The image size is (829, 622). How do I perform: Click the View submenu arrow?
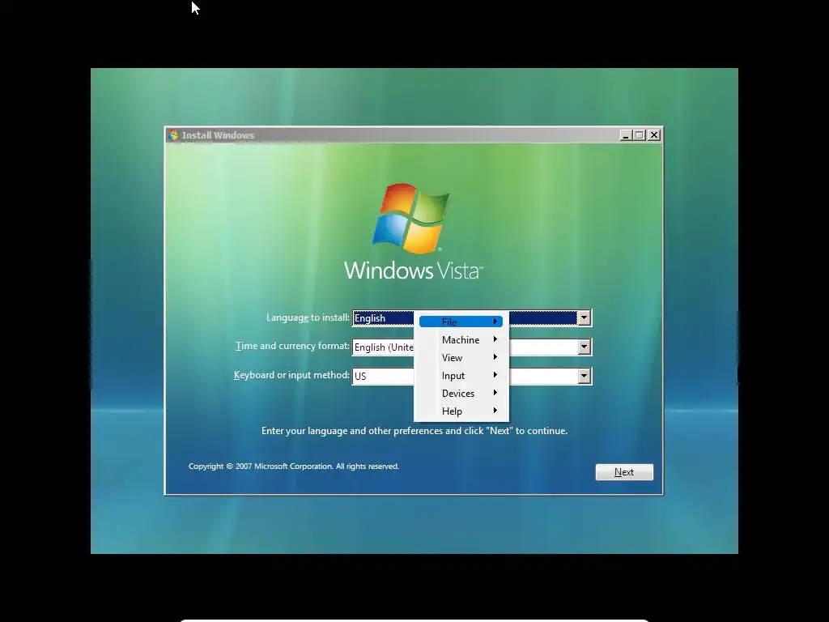[495, 357]
